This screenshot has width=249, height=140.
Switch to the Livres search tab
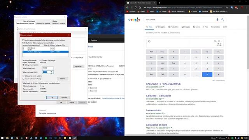[x=196, y=27]
